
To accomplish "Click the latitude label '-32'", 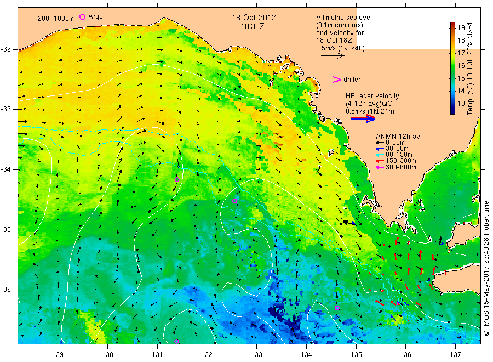I will [5, 49].
